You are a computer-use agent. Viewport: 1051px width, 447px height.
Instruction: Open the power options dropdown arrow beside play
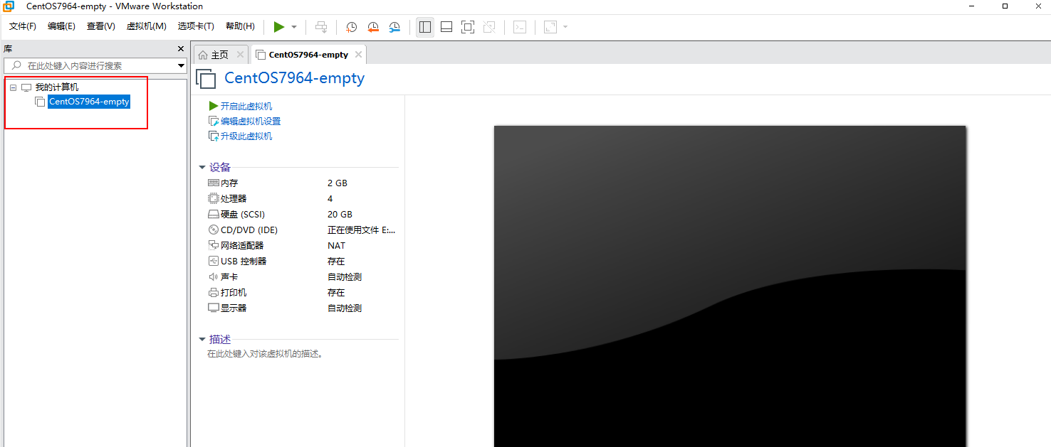pyautogui.click(x=294, y=27)
